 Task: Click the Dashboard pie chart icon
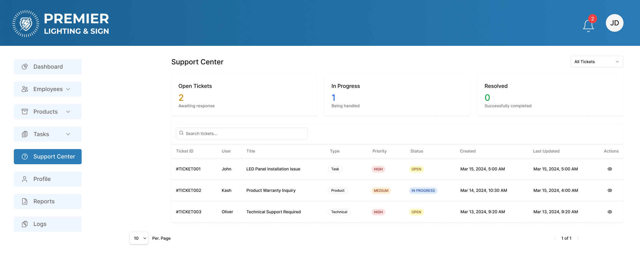(x=25, y=67)
